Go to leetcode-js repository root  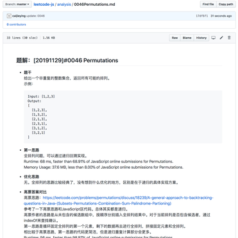(x=44, y=4)
